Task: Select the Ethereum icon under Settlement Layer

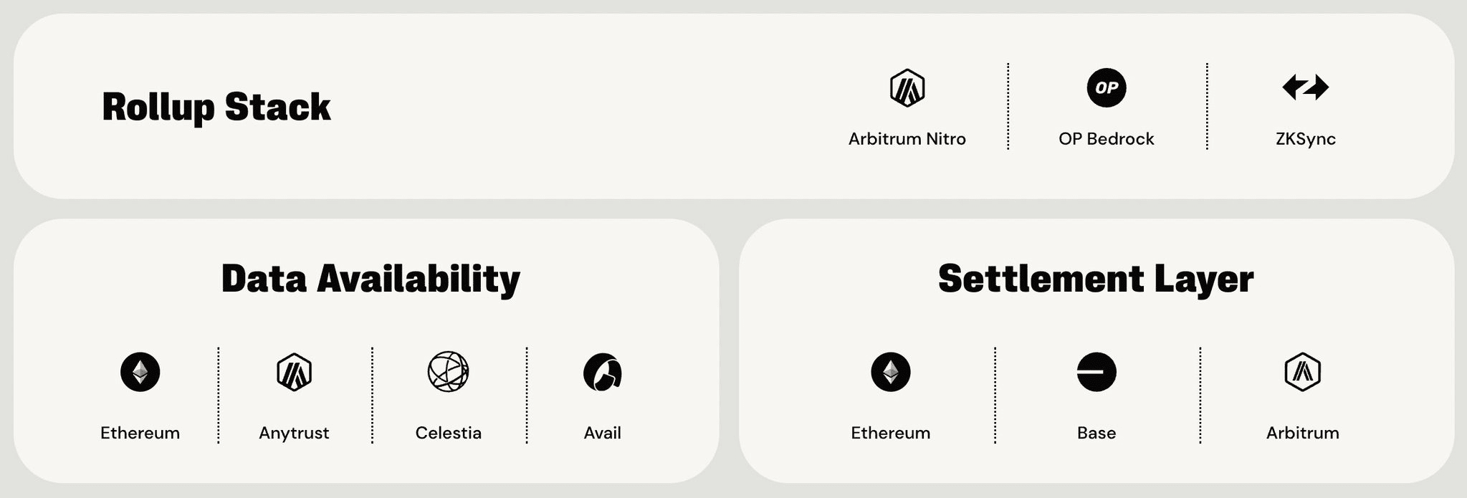Action: pos(890,372)
